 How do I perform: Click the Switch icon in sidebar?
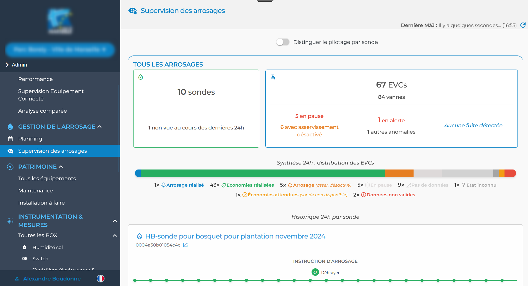pyautogui.click(x=25, y=259)
